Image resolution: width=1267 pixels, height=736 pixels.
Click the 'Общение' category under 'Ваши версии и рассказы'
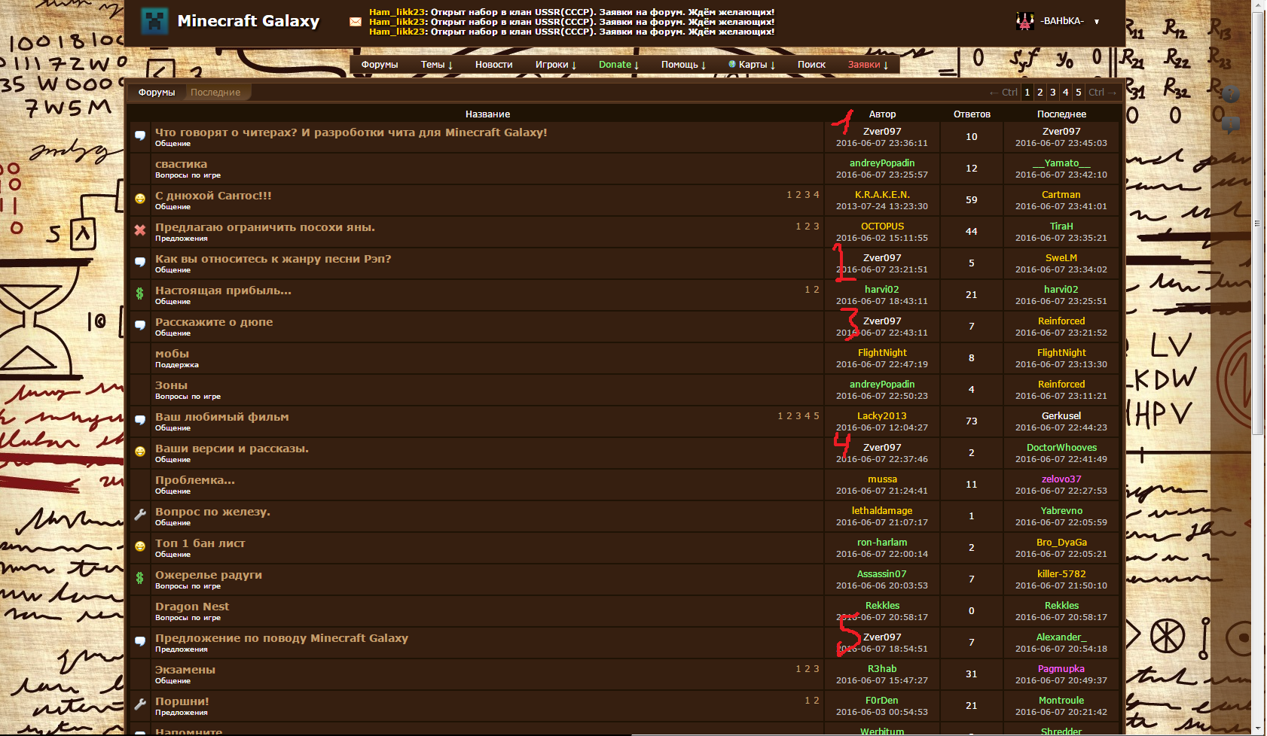(x=173, y=460)
